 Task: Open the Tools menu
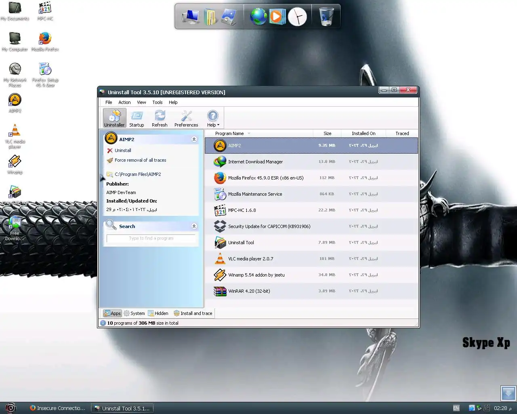pyautogui.click(x=158, y=102)
